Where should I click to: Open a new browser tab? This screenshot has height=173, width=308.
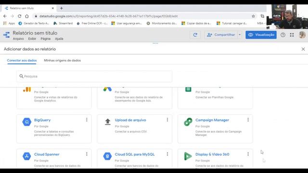click(62, 8)
